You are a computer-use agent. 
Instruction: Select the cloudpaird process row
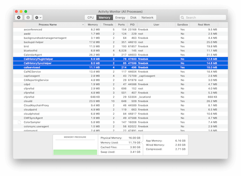click(x=120, y=110)
